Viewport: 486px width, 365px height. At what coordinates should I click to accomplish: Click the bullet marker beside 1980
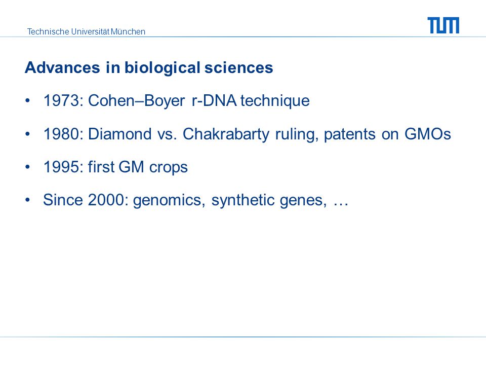tap(27, 134)
